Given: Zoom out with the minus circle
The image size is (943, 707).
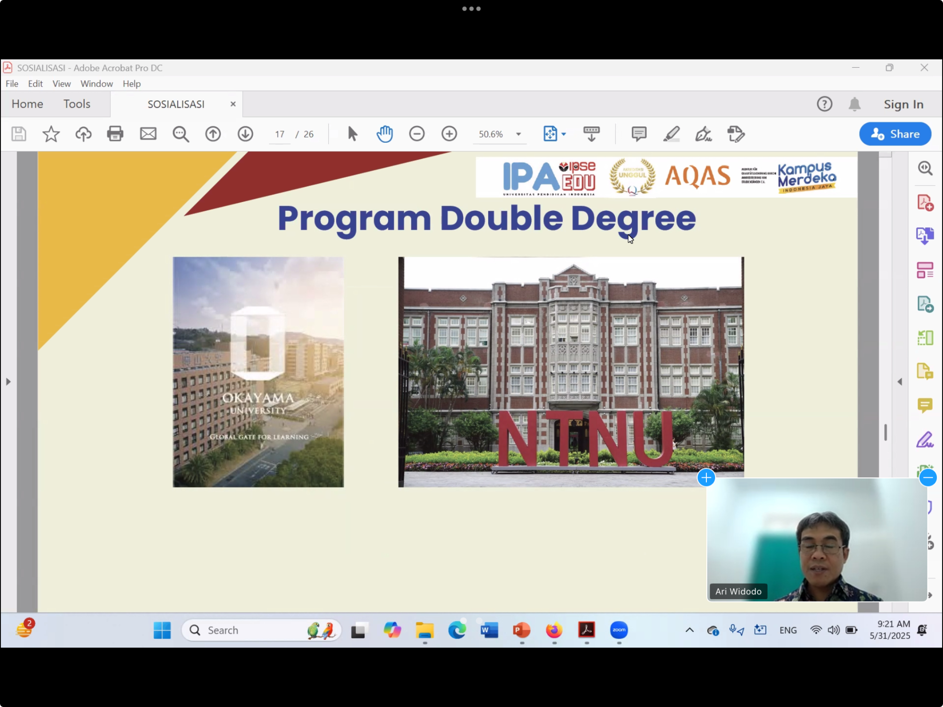Looking at the screenshot, I should pyautogui.click(x=417, y=134).
